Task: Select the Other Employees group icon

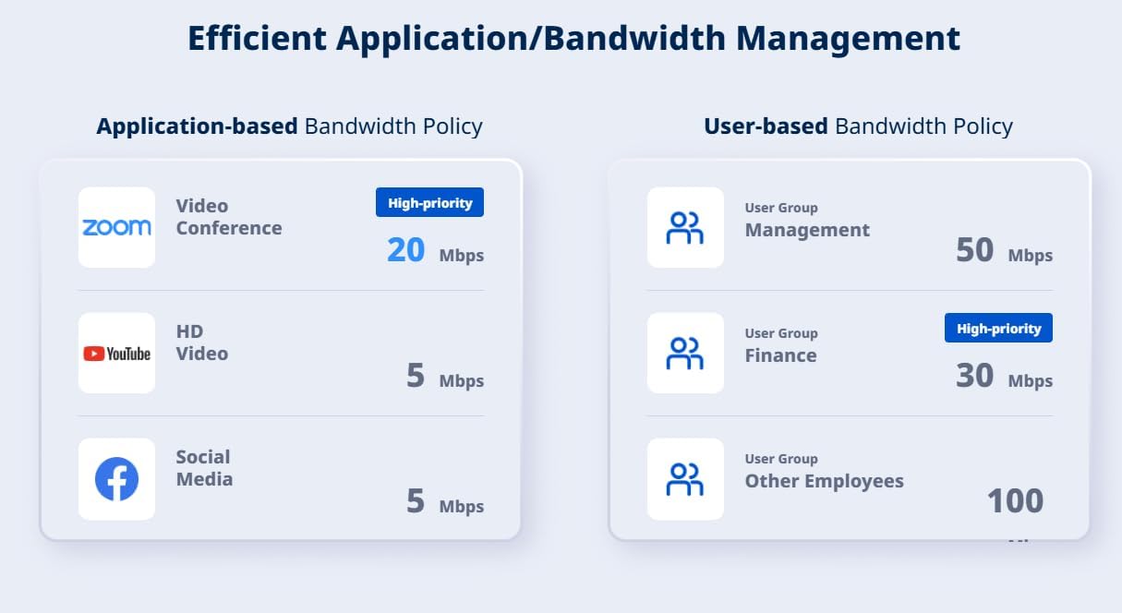Action: point(685,479)
